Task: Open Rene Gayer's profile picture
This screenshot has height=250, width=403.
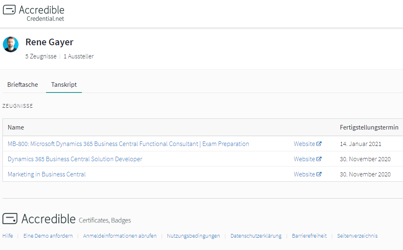Action: 11,44
